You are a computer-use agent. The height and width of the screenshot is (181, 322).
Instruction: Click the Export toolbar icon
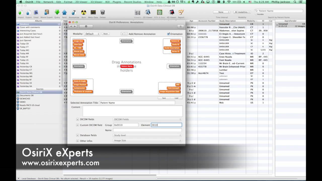(28, 13)
